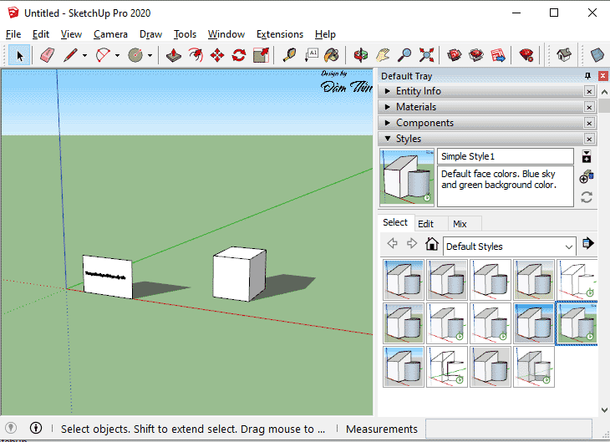Image resolution: width=610 pixels, height=442 pixels.
Task: Open the Camera menu
Action: click(110, 34)
